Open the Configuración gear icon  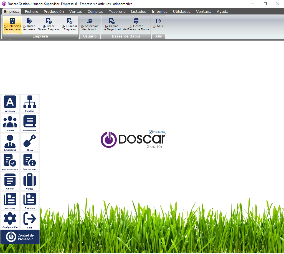coord(10,219)
